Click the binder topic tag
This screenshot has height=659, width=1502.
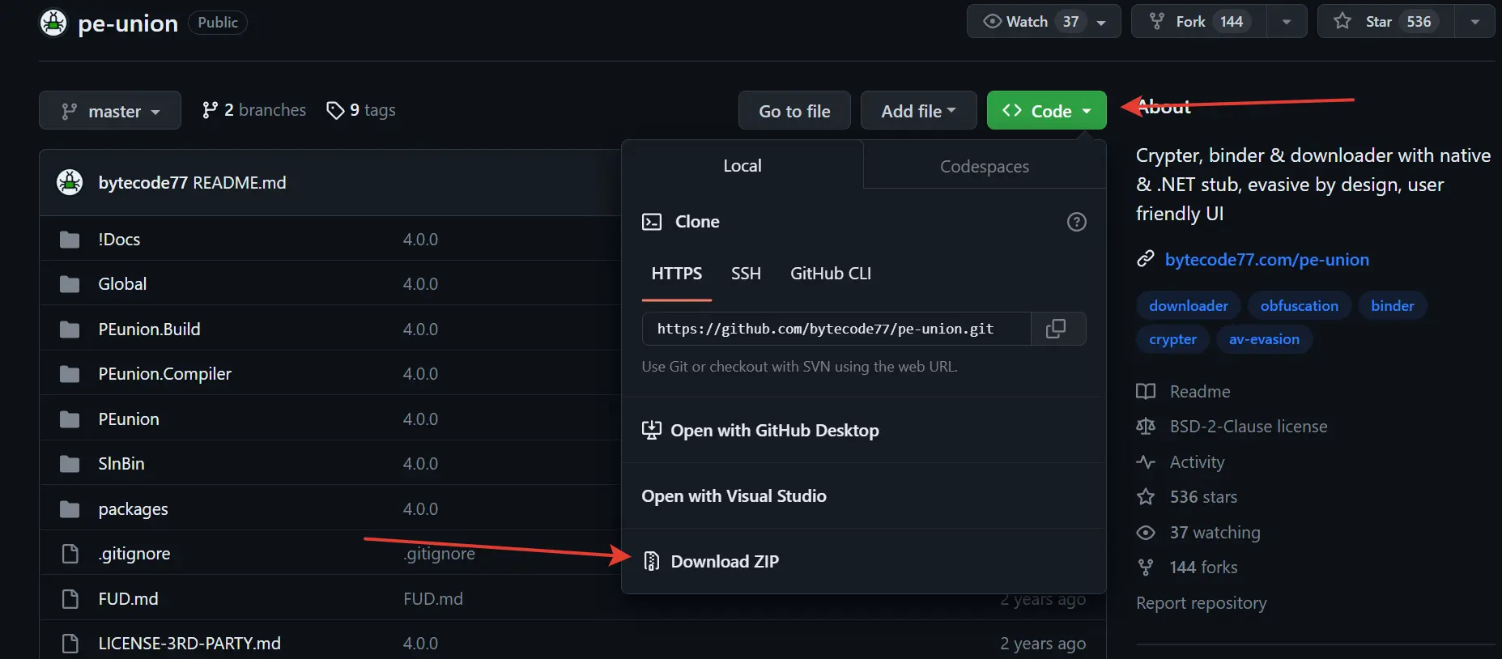point(1392,305)
